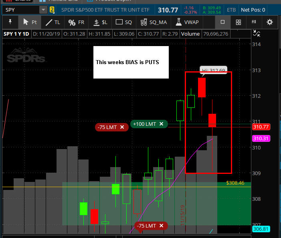The height and width of the screenshot is (238, 281).
Task: Click the ETB indicator
Action: tap(231, 10)
